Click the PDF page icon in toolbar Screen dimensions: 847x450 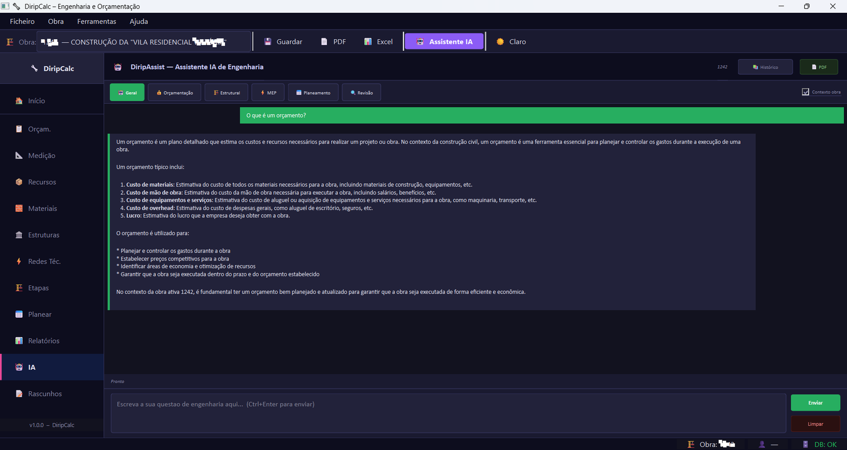click(x=324, y=42)
